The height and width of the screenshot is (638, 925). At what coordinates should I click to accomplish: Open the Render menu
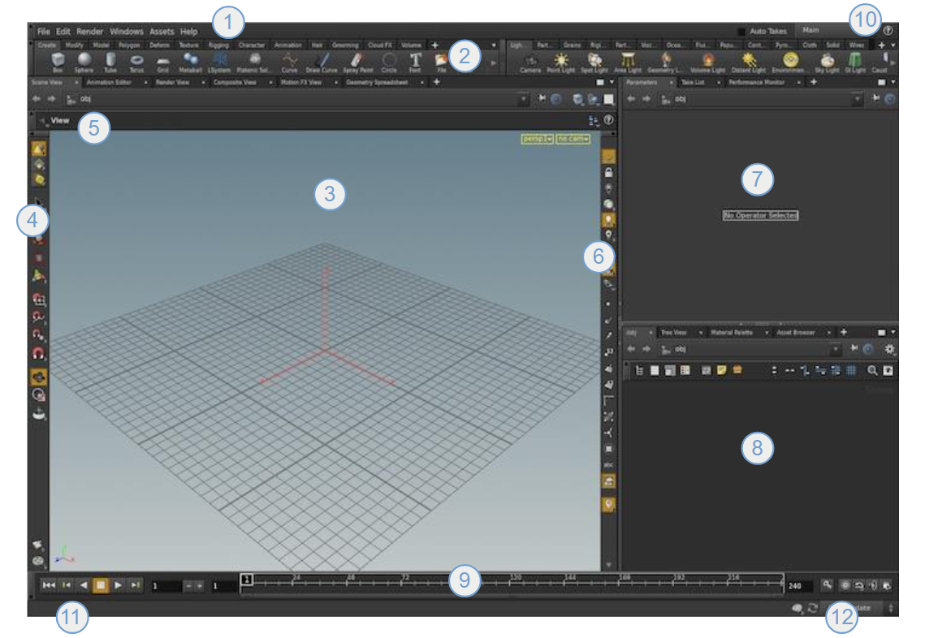(x=89, y=32)
